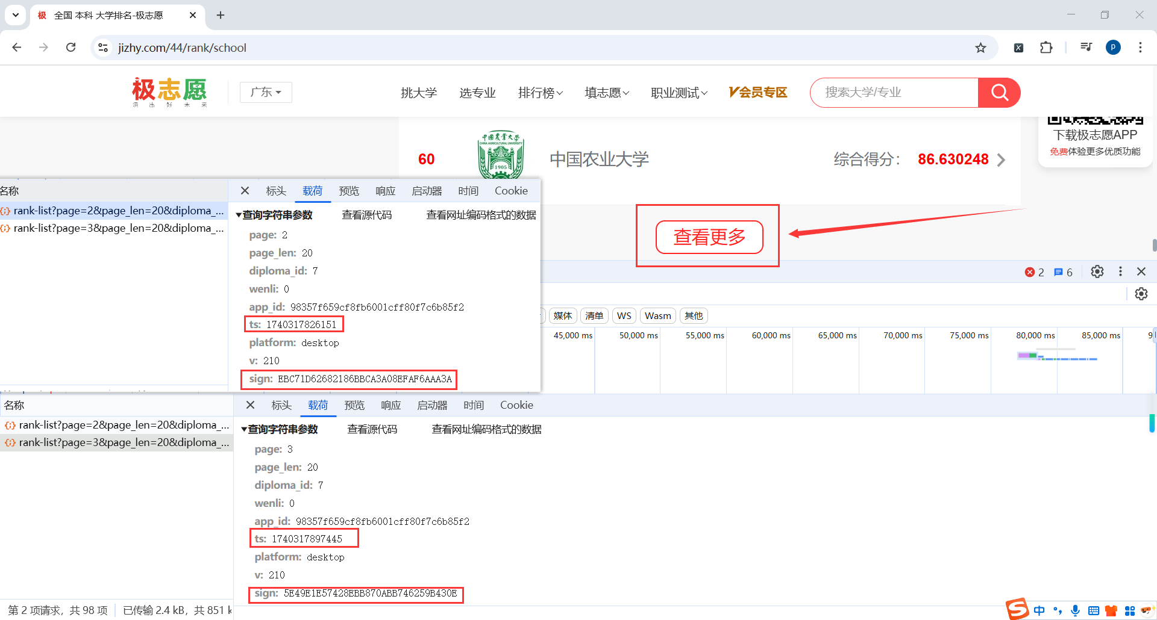
Task: Switch to 标头 tab in upper details pane
Action: coord(276,191)
